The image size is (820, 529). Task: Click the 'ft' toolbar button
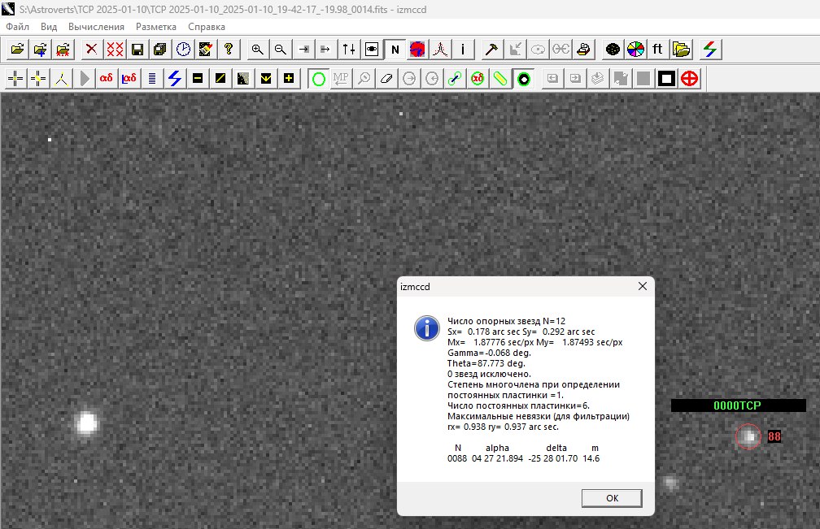tap(658, 50)
